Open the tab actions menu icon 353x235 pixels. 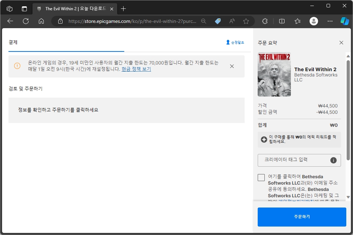[x=24, y=9]
